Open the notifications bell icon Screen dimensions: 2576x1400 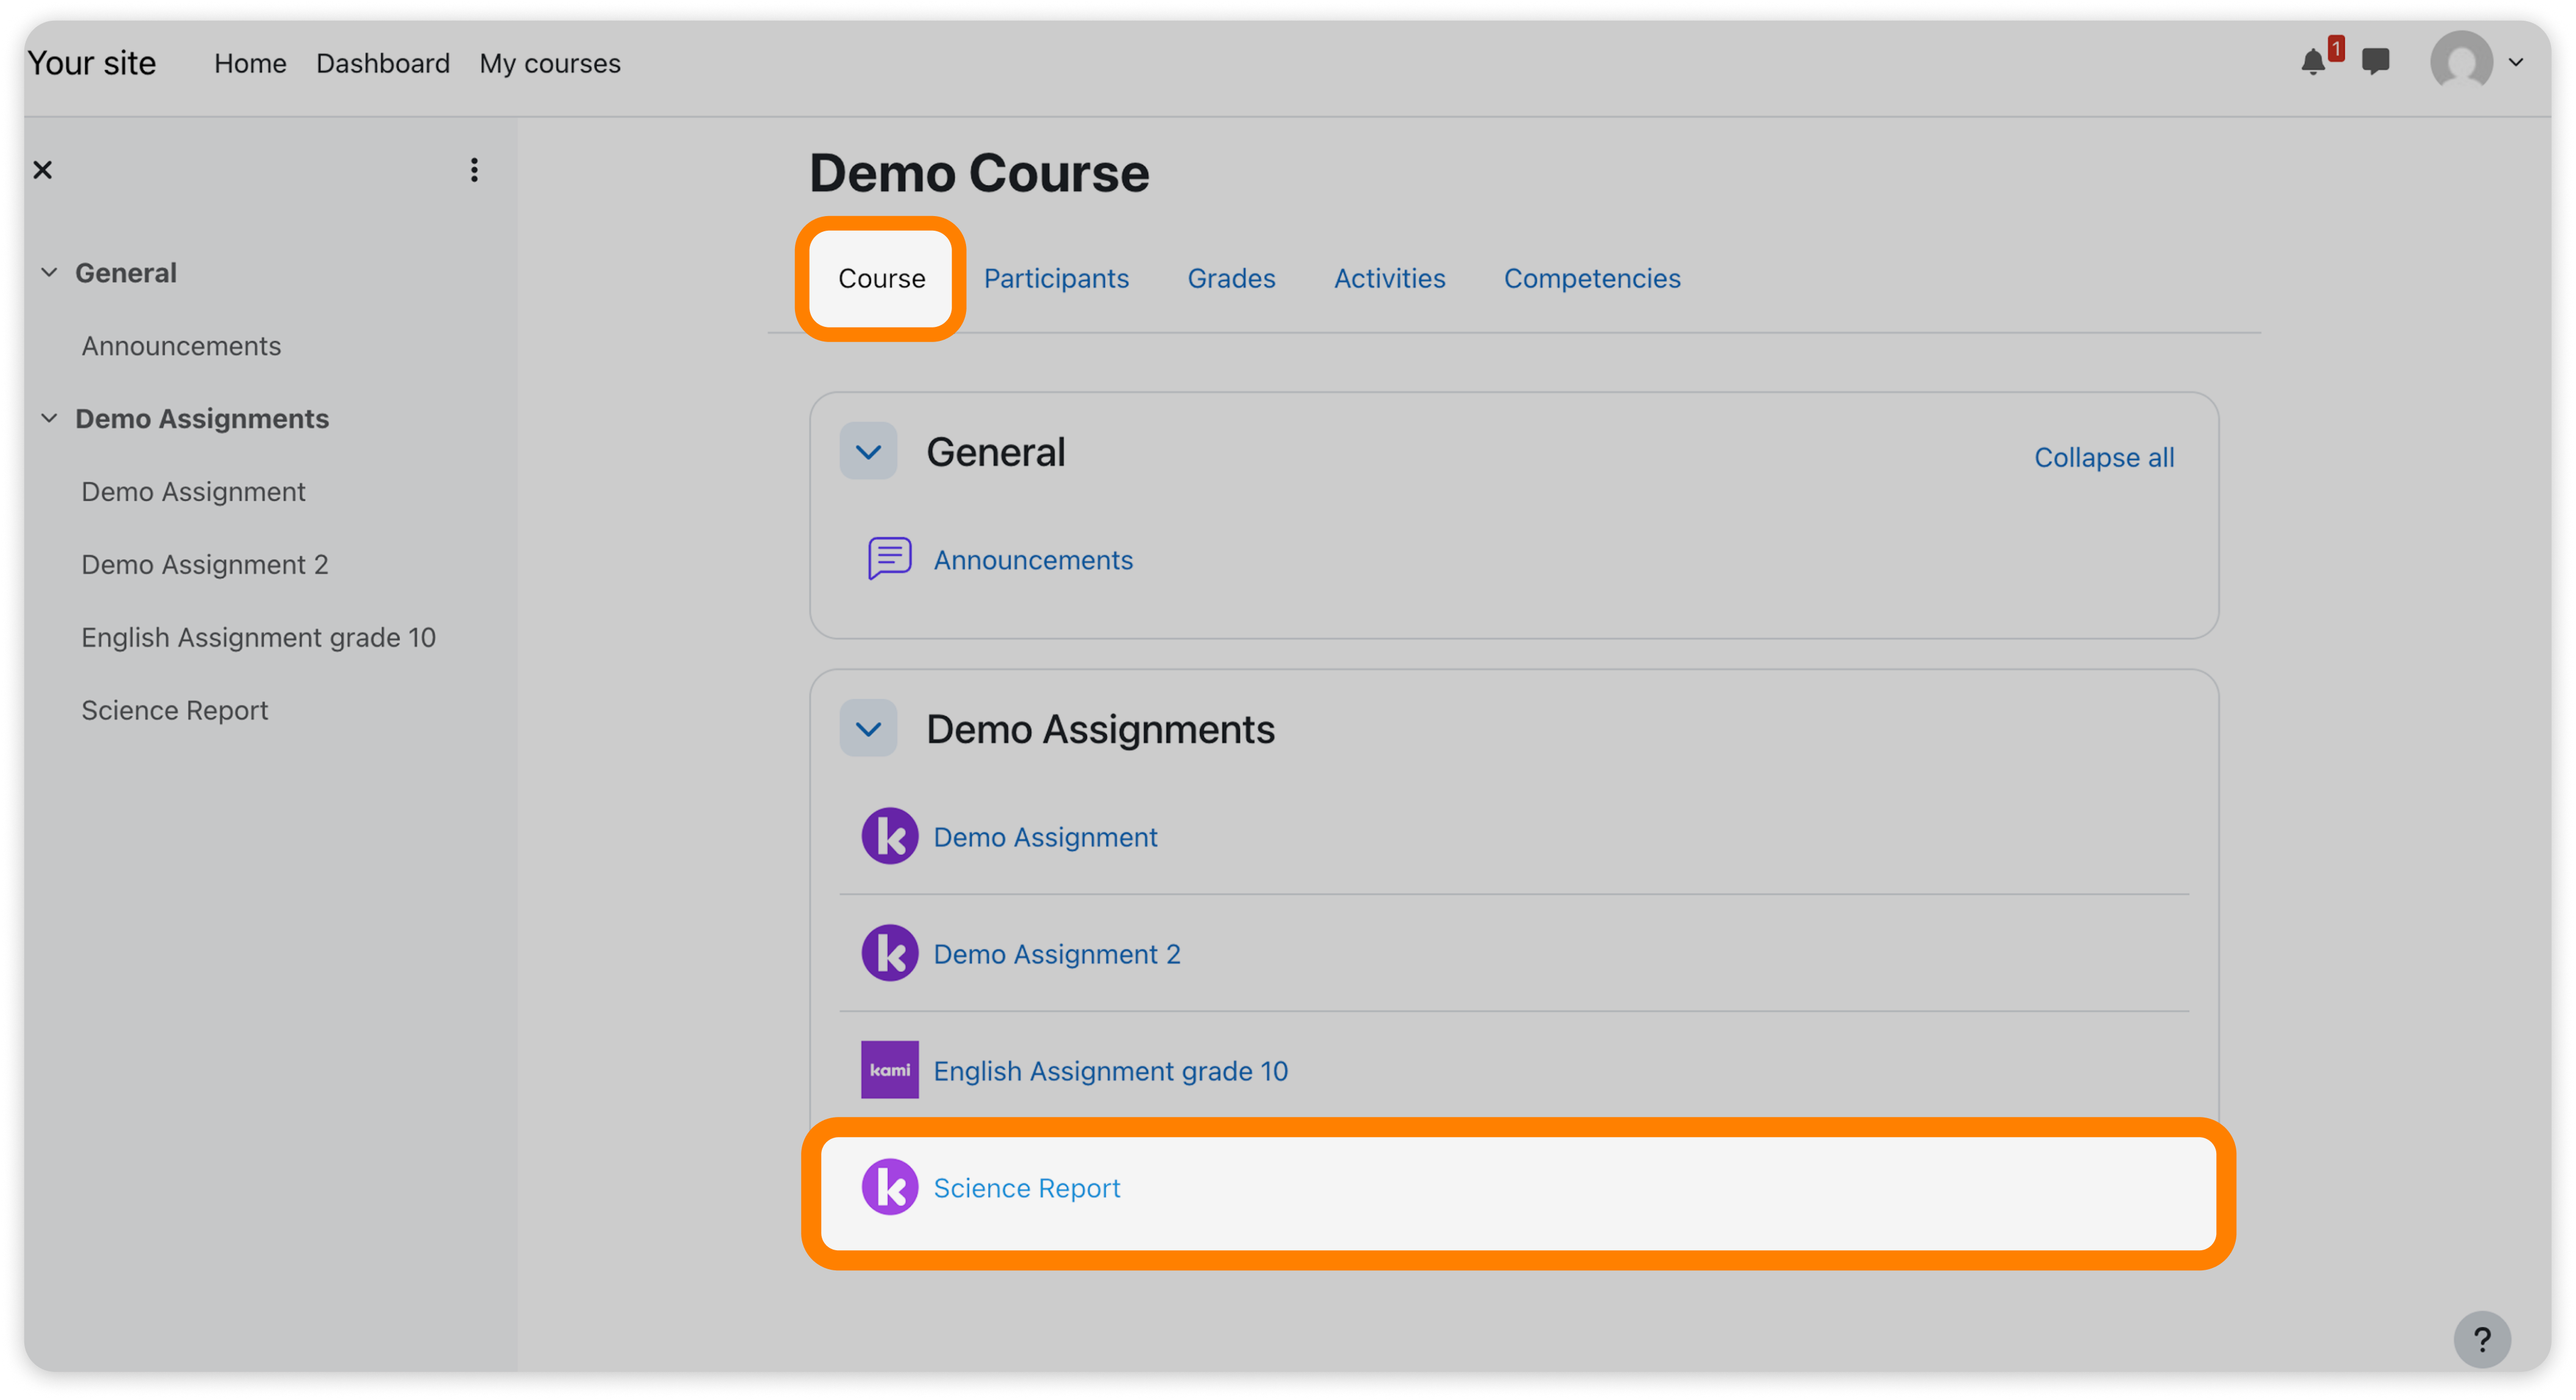tap(2312, 63)
